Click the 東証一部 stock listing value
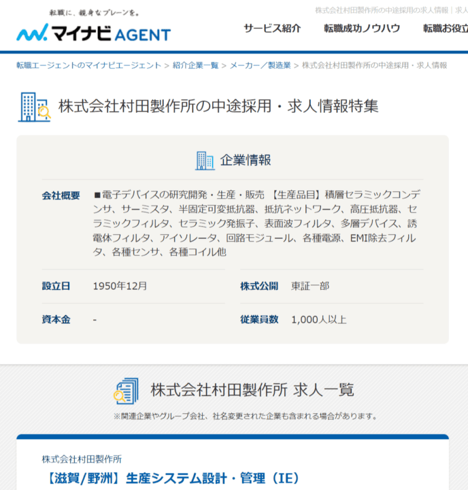 310,287
